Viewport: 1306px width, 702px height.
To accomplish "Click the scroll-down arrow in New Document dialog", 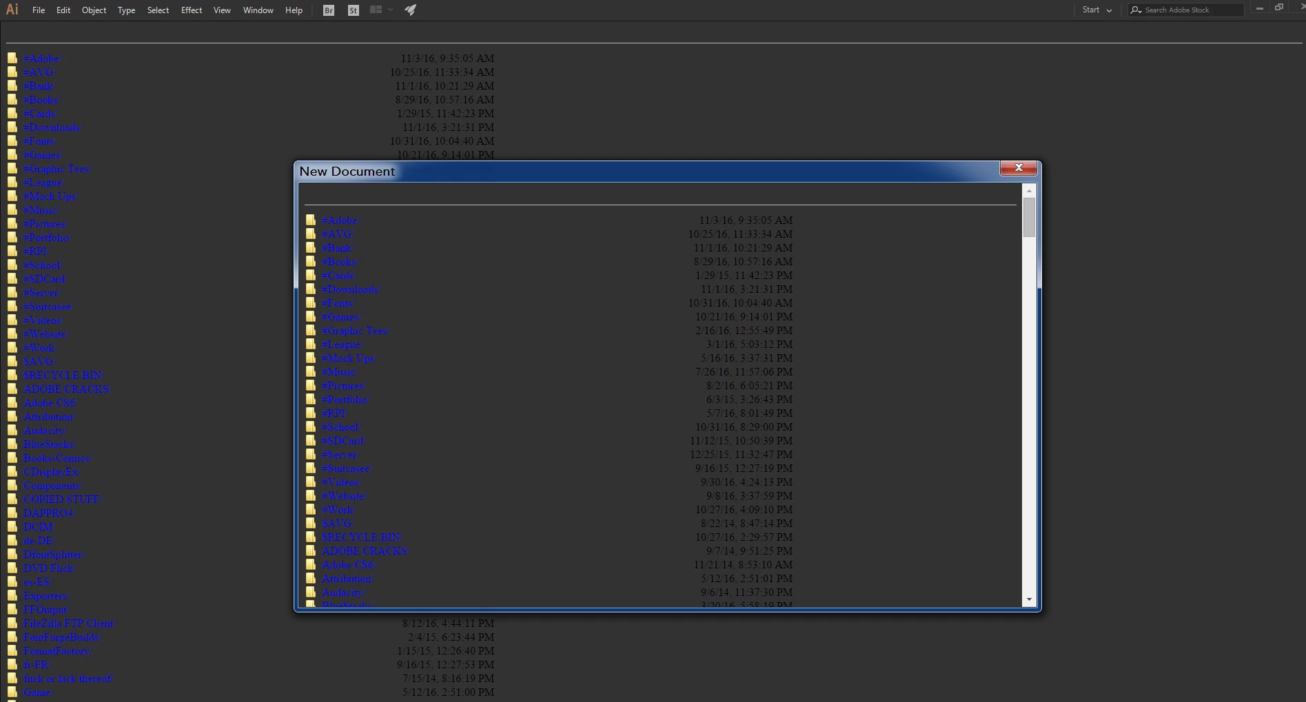I will 1029,600.
